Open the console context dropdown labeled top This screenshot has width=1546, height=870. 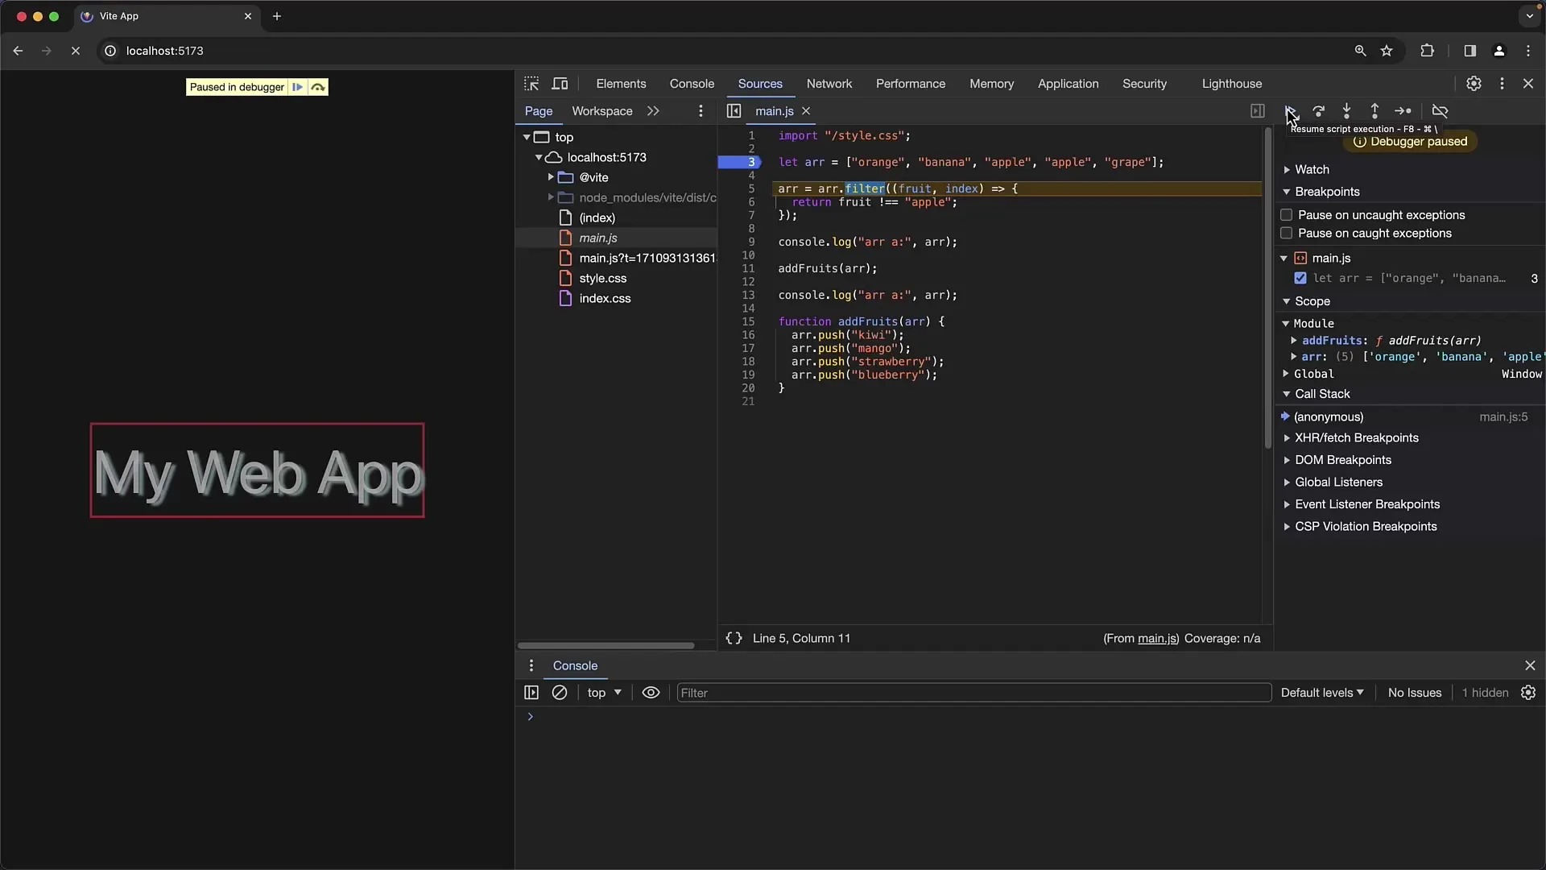[604, 693]
